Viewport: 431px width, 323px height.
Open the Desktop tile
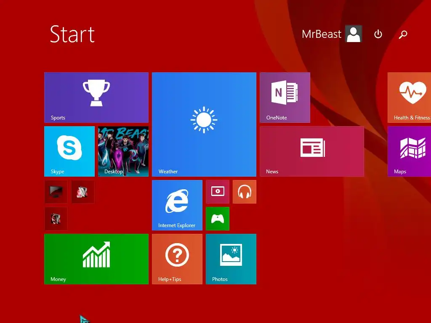(x=123, y=151)
